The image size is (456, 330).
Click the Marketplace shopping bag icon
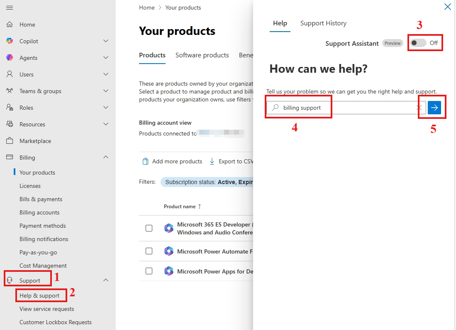[x=10, y=140]
